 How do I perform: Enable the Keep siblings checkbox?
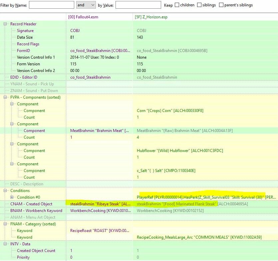point(199,5)
